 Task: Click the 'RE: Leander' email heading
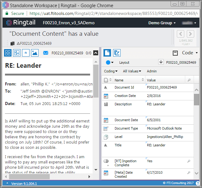23,66
